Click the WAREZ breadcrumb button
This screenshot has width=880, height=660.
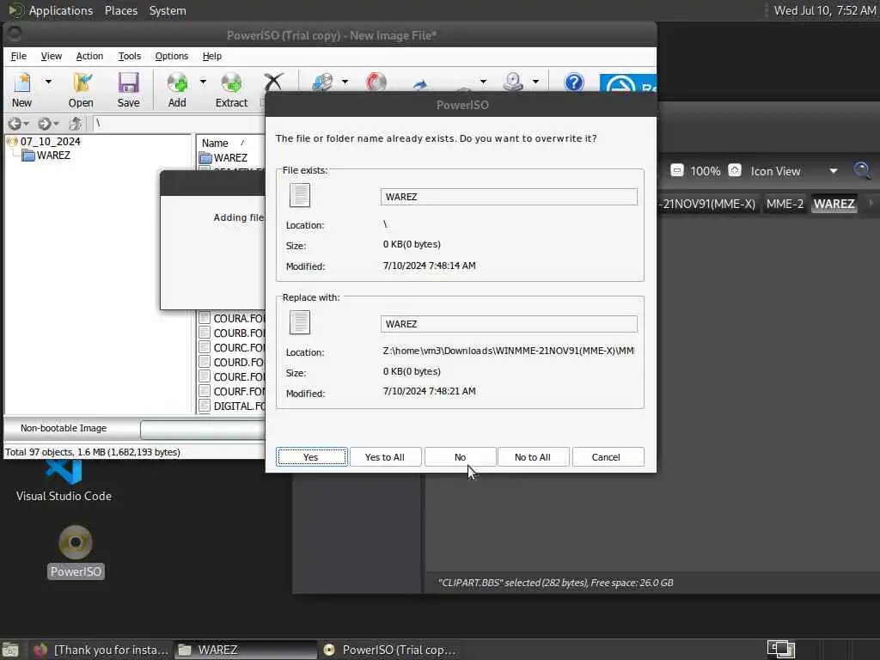[x=834, y=204]
